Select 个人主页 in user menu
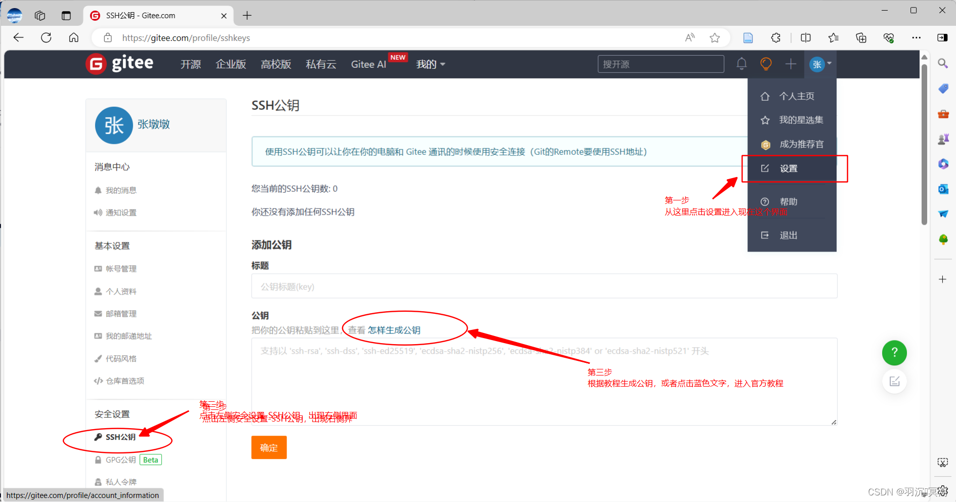 [792, 96]
